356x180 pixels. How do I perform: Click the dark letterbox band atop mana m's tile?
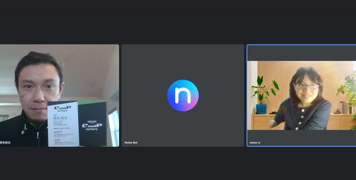coord(301,53)
